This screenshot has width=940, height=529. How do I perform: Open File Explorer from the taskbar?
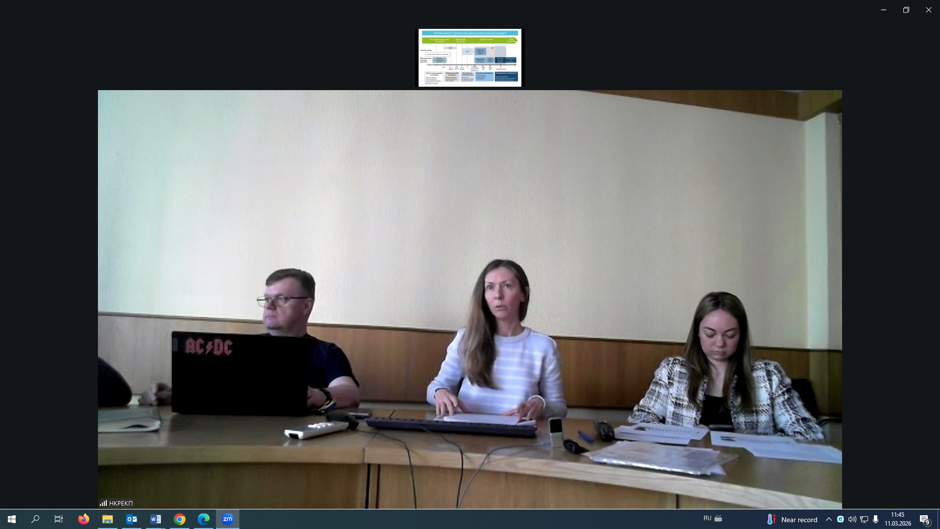coord(108,519)
